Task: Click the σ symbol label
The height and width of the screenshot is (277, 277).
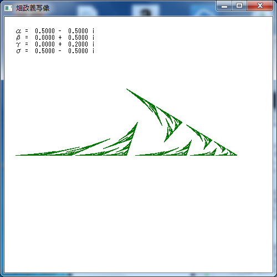Action: (18, 51)
